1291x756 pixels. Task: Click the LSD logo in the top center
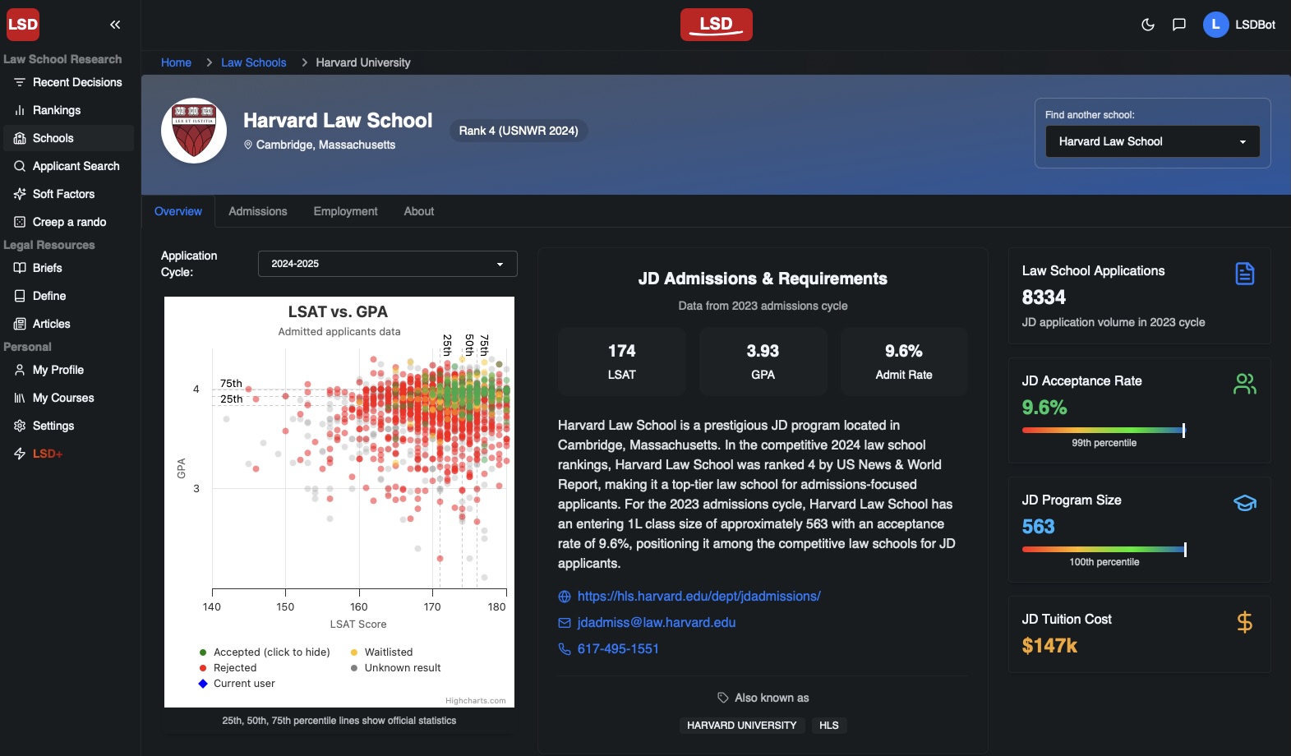click(x=716, y=25)
